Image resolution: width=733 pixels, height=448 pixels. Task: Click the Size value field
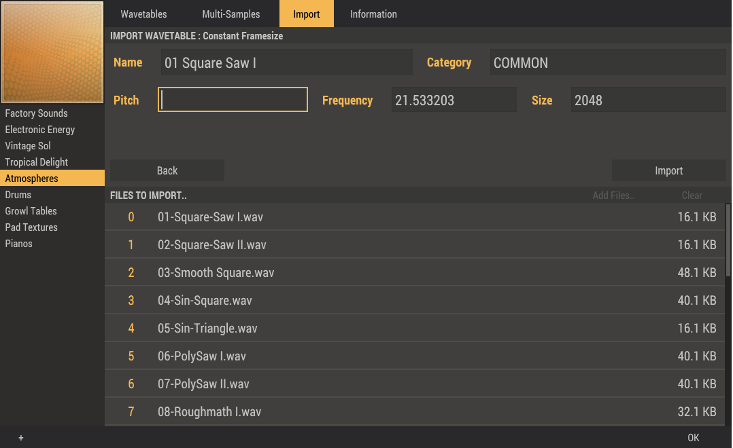[648, 100]
